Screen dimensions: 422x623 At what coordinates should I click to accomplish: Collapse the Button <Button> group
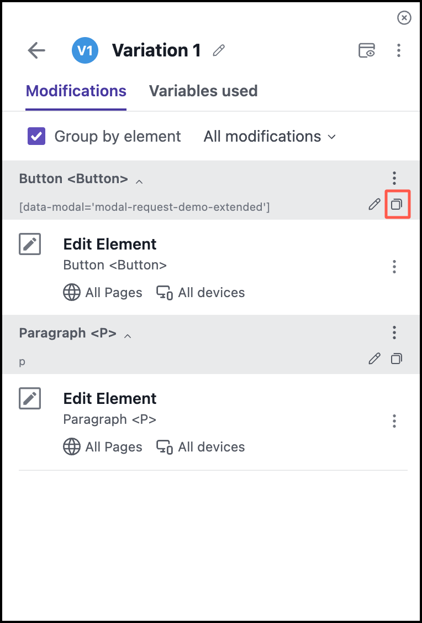(x=140, y=181)
